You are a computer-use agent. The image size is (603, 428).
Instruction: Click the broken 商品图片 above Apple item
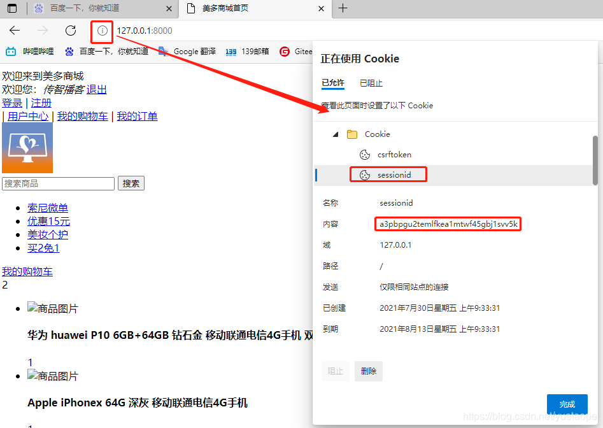pyautogui.click(x=53, y=376)
